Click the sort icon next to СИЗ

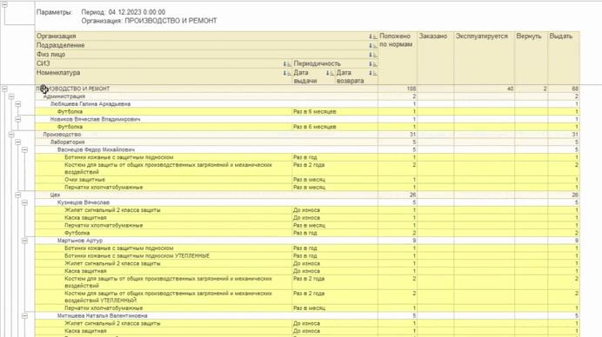pos(287,64)
